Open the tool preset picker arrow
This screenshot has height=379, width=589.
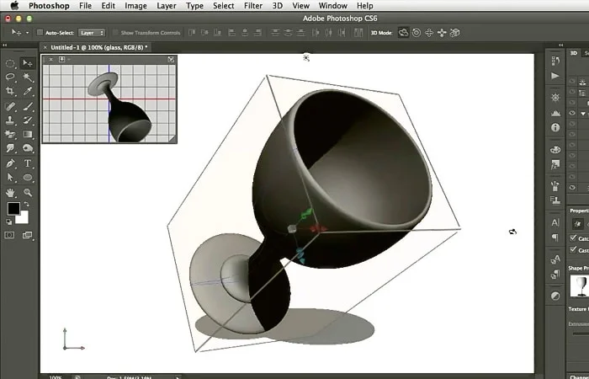click(27, 33)
